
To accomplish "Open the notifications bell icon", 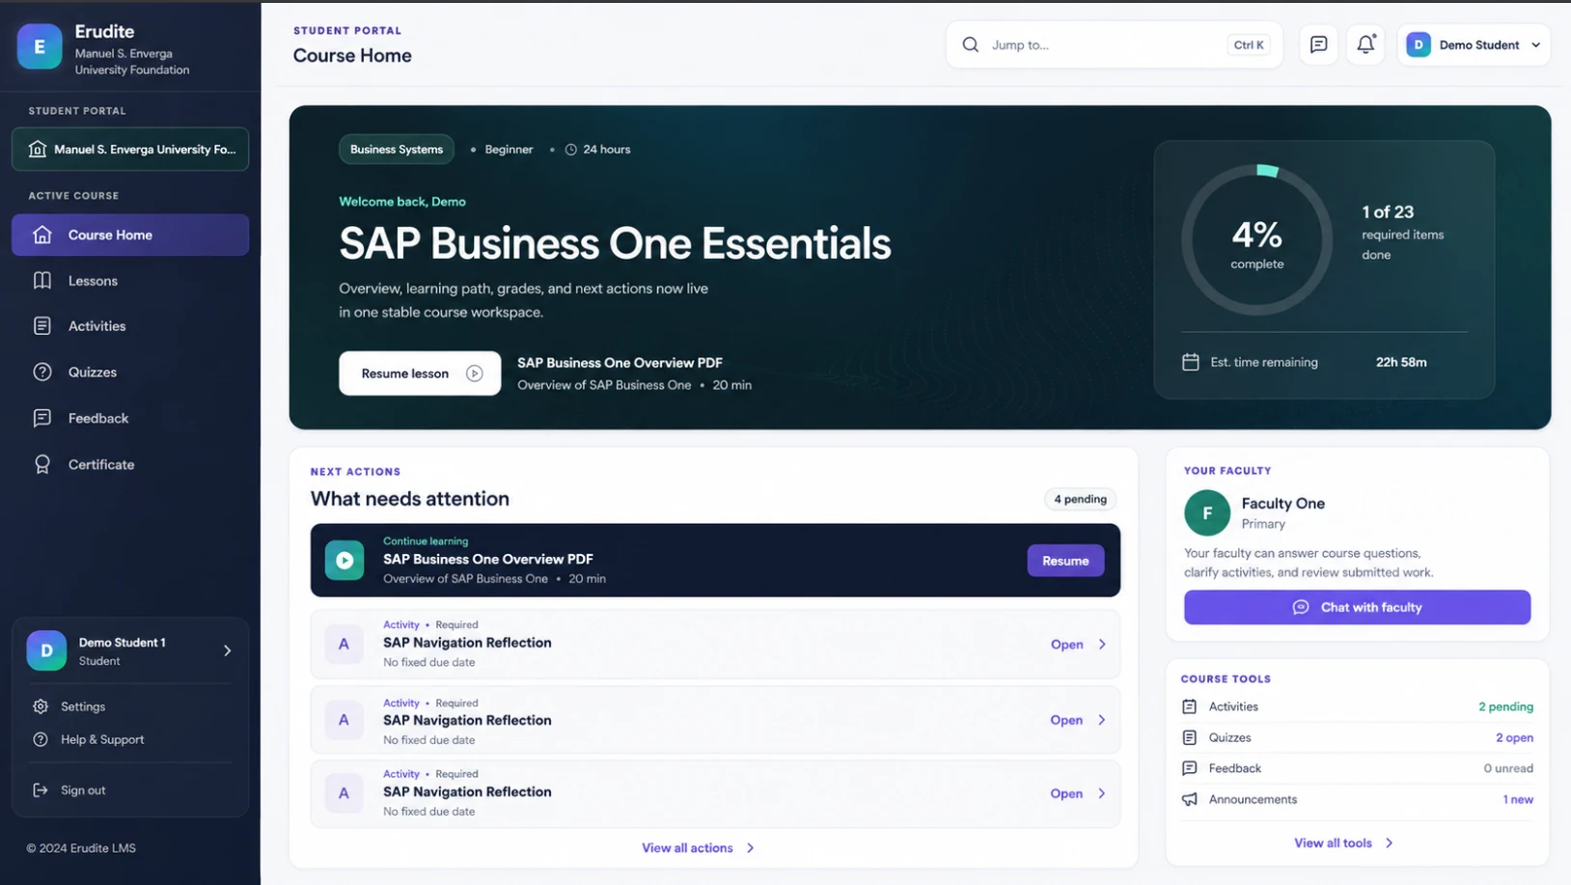I will click(1365, 44).
